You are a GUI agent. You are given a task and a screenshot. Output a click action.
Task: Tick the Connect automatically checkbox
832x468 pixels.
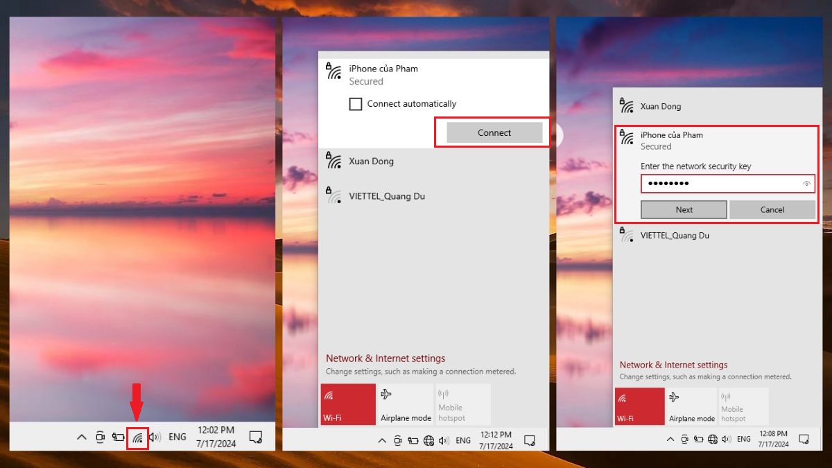[356, 104]
